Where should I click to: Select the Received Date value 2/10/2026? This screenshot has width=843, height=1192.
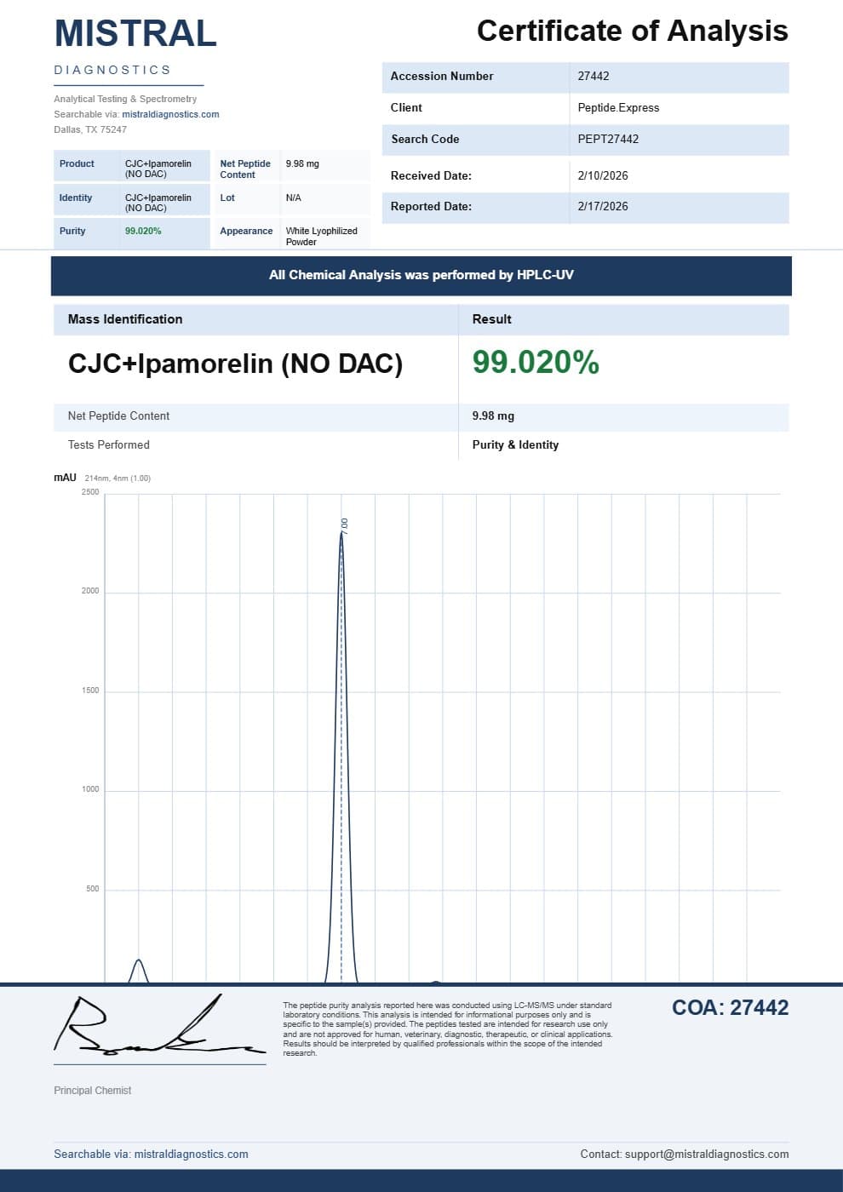(x=603, y=175)
